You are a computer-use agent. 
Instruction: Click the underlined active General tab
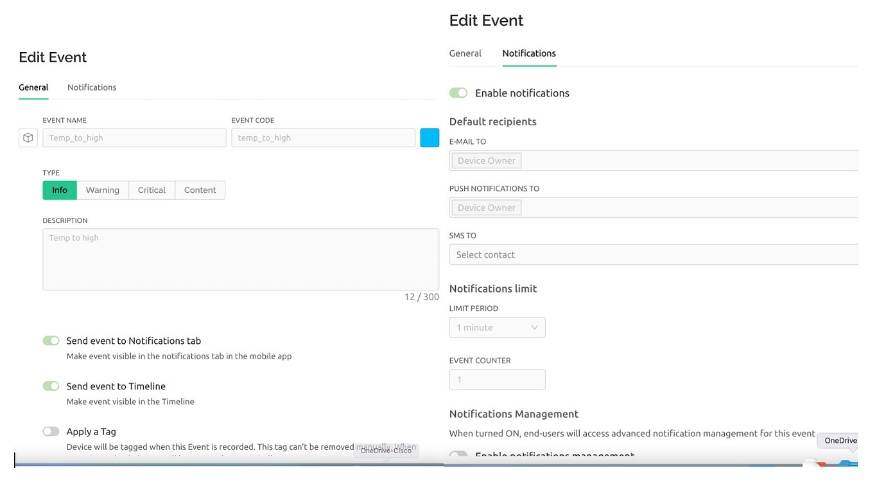click(x=33, y=87)
